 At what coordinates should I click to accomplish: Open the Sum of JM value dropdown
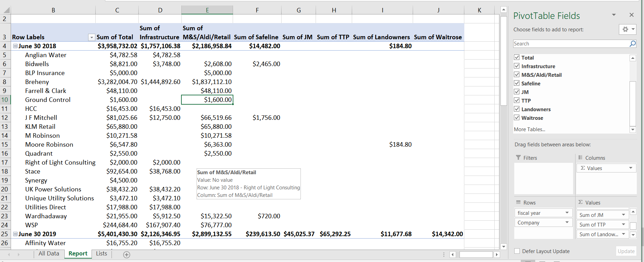(x=623, y=215)
